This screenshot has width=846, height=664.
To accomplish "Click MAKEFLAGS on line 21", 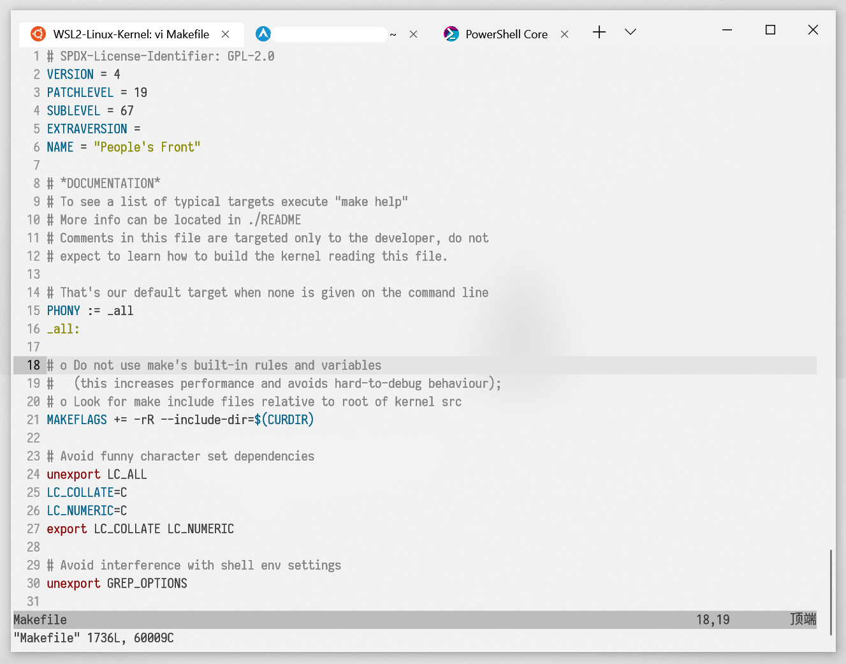I will [x=77, y=420].
